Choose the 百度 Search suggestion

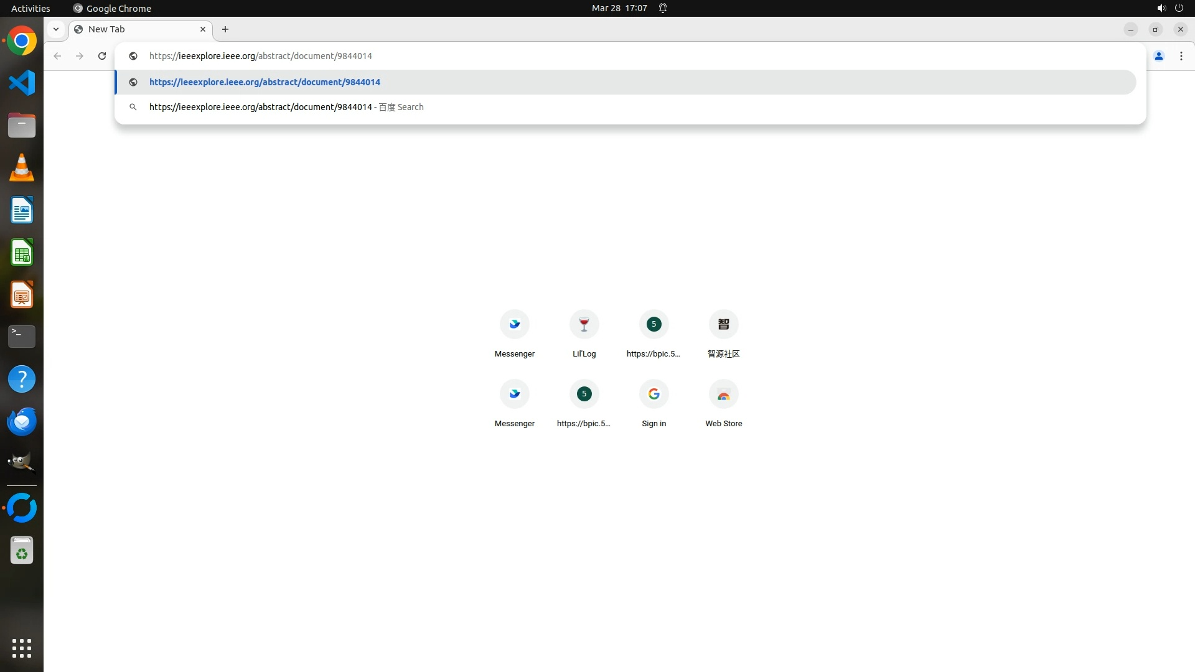[x=286, y=107]
